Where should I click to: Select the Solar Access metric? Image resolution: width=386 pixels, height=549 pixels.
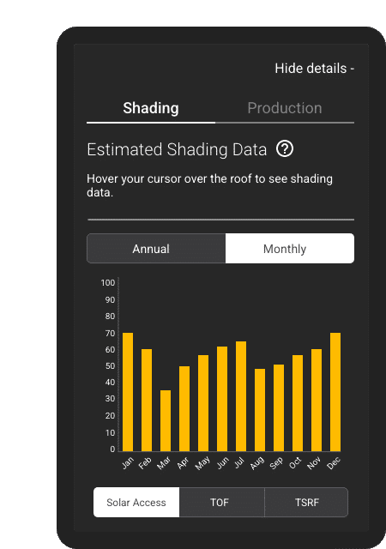136,503
